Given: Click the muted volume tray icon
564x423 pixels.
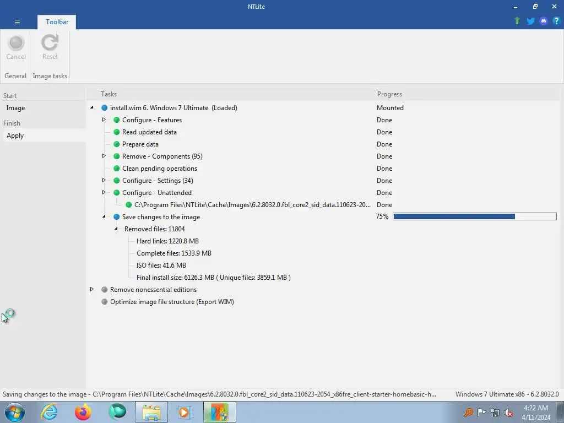Looking at the screenshot, I should click(508, 413).
